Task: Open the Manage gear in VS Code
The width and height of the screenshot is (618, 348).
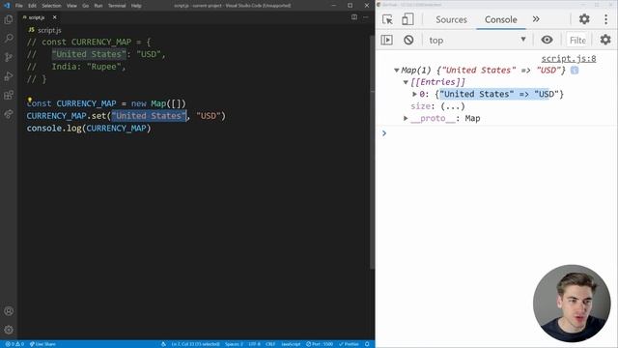Action: tap(9, 330)
